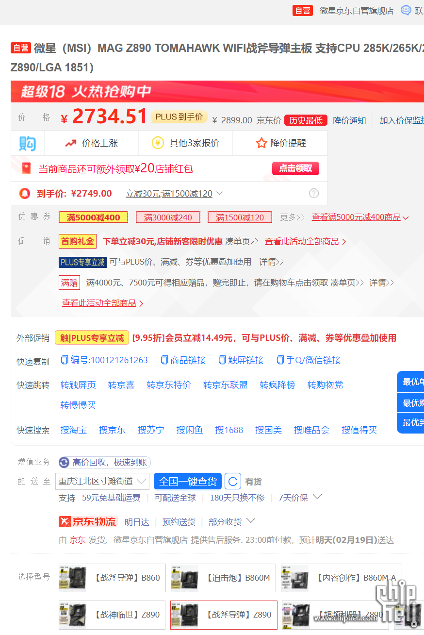Click the yellow yen coin icon
Viewport: 424px width, 635px height.
click(158, 143)
